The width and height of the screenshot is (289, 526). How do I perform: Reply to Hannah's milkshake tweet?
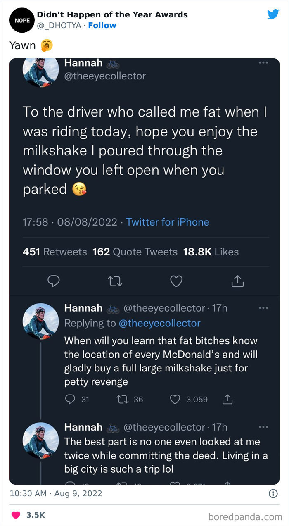pos(54,281)
